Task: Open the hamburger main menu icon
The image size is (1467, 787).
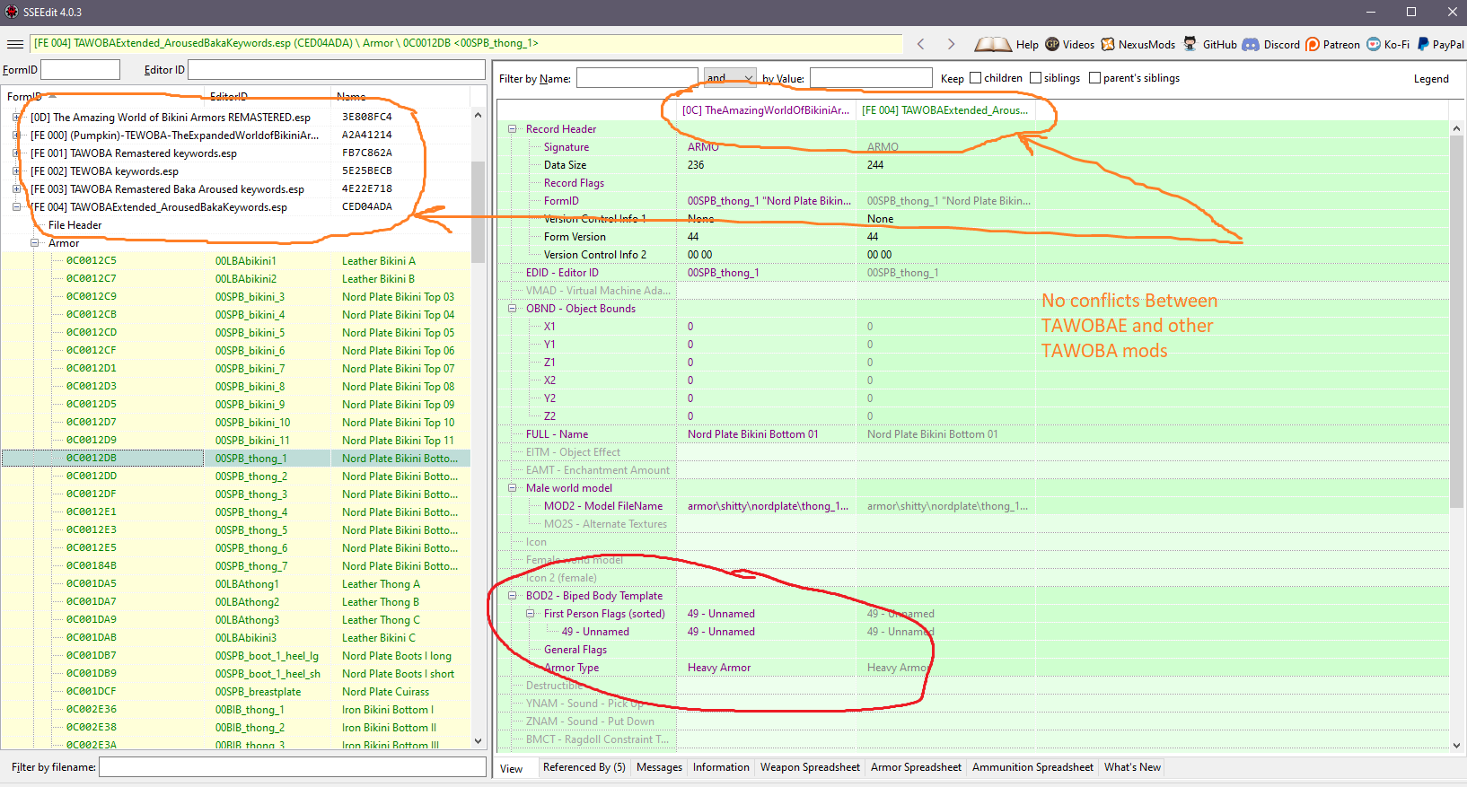Action: pos(14,44)
